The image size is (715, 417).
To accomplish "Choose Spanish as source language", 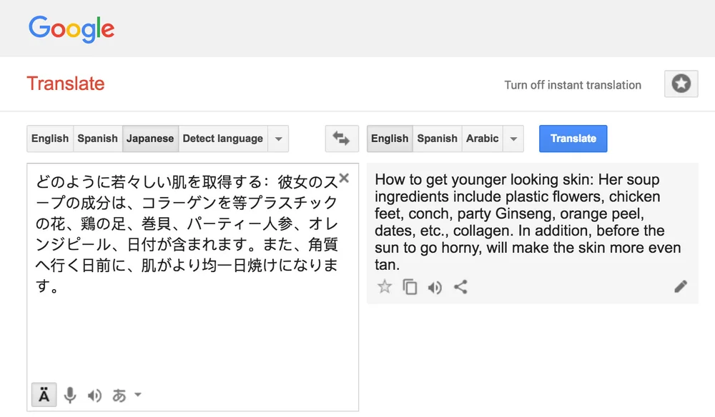I will coord(97,139).
